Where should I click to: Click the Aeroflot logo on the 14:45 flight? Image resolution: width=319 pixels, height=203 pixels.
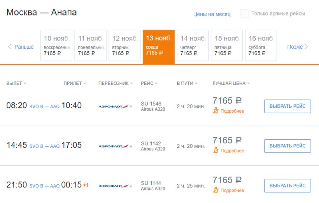click(115, 146)
